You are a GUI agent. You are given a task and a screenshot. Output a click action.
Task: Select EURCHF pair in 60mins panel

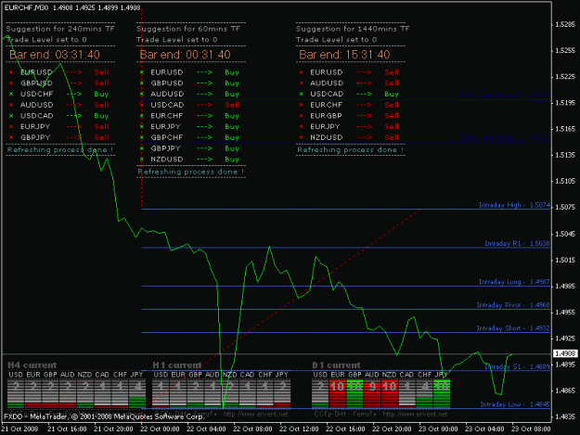(x=167, y=116)
